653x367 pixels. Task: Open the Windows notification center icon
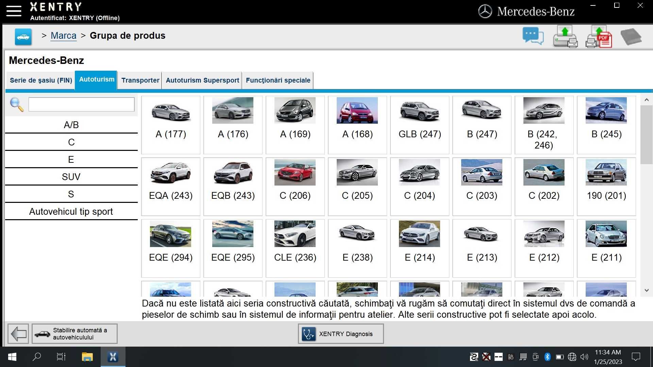coord(636,357)
